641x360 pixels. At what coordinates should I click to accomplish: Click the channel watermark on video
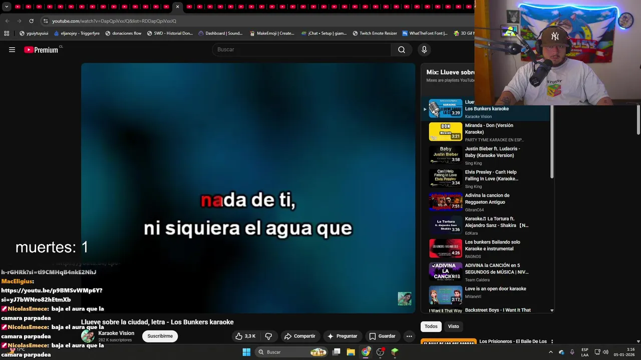(x=405, y=298)
